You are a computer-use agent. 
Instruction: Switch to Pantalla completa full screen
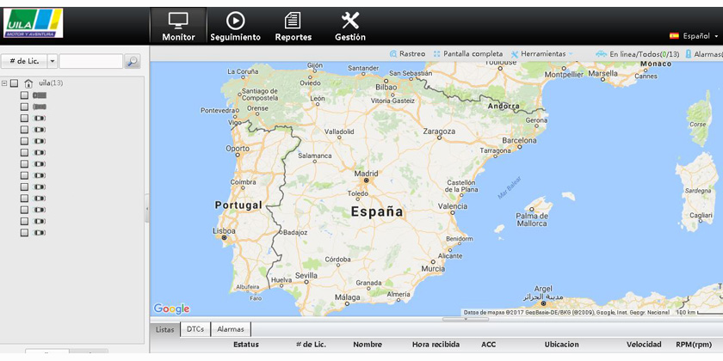[468, 54]
